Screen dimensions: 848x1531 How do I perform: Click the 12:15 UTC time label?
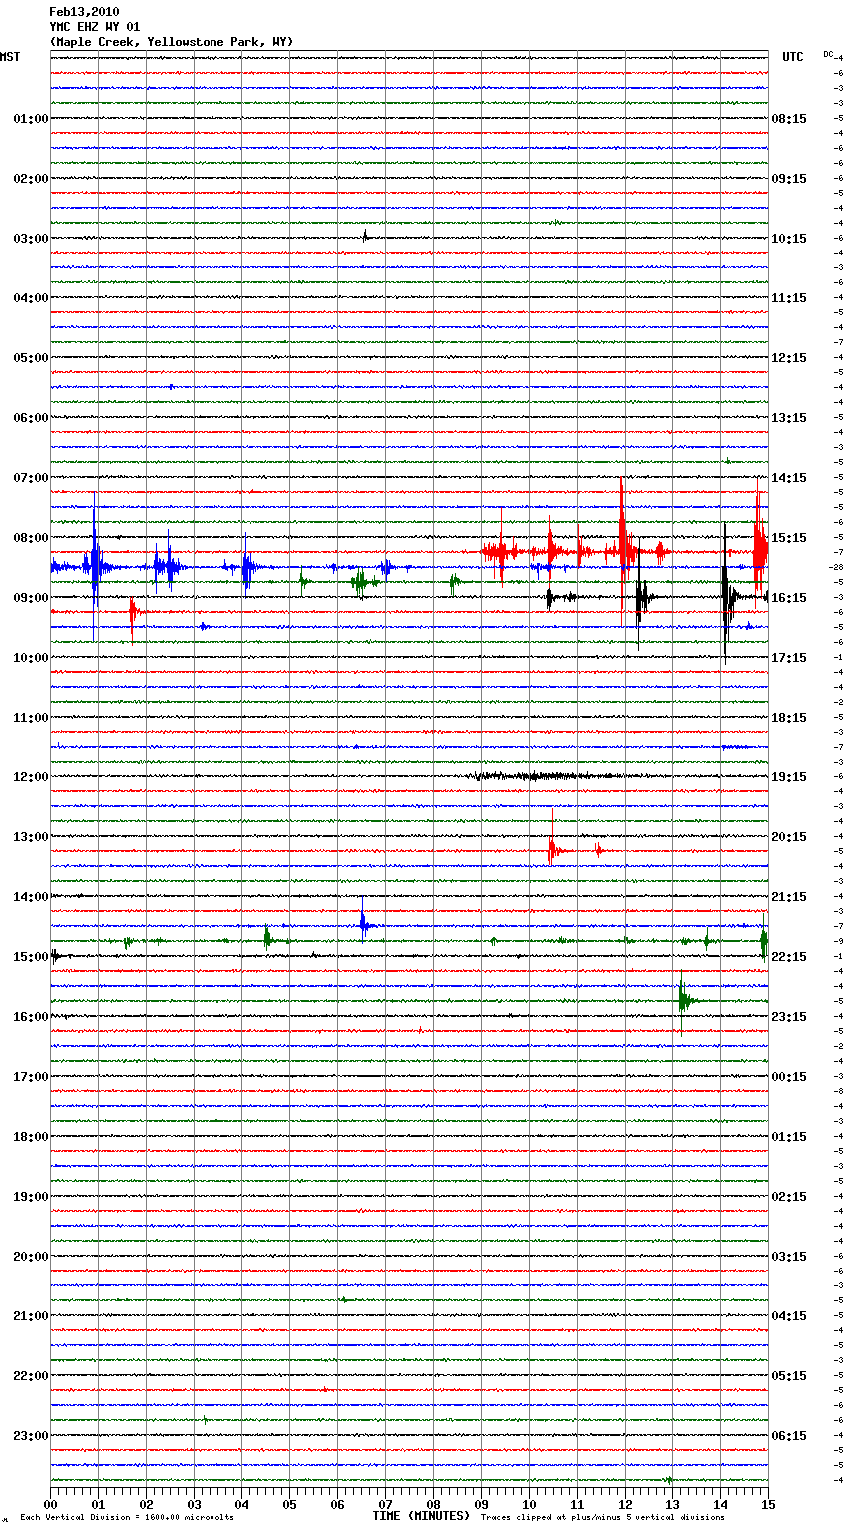pyautogui.click(x=789, y=358)
